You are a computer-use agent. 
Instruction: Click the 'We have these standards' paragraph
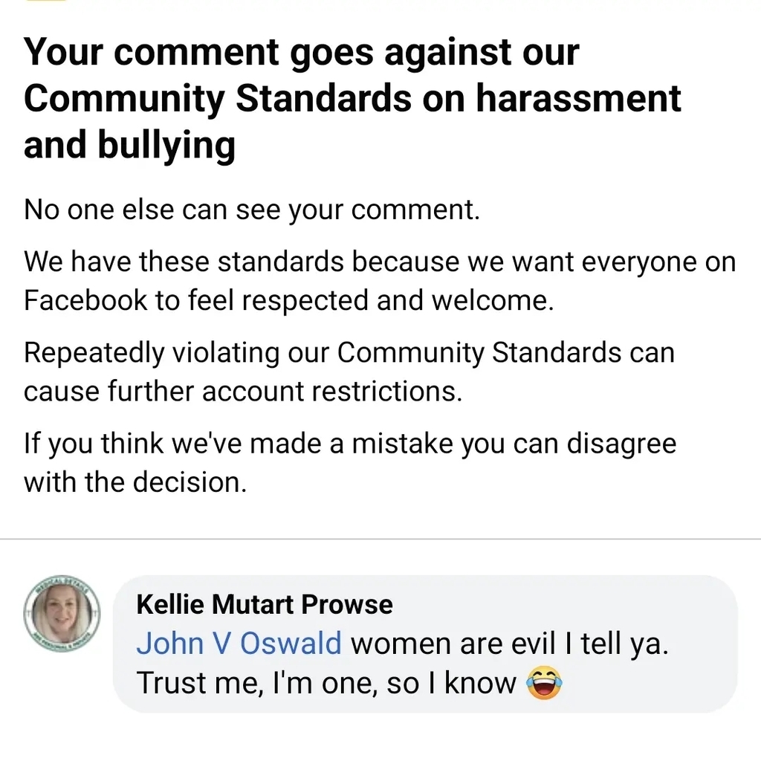click(x=379, y=262)
